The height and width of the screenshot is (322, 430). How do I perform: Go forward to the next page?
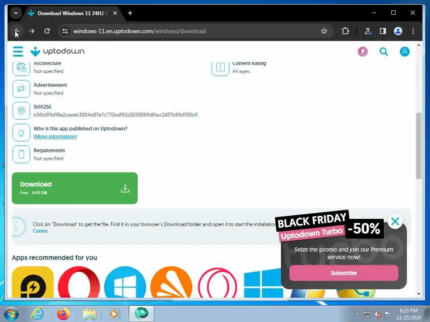32,31
